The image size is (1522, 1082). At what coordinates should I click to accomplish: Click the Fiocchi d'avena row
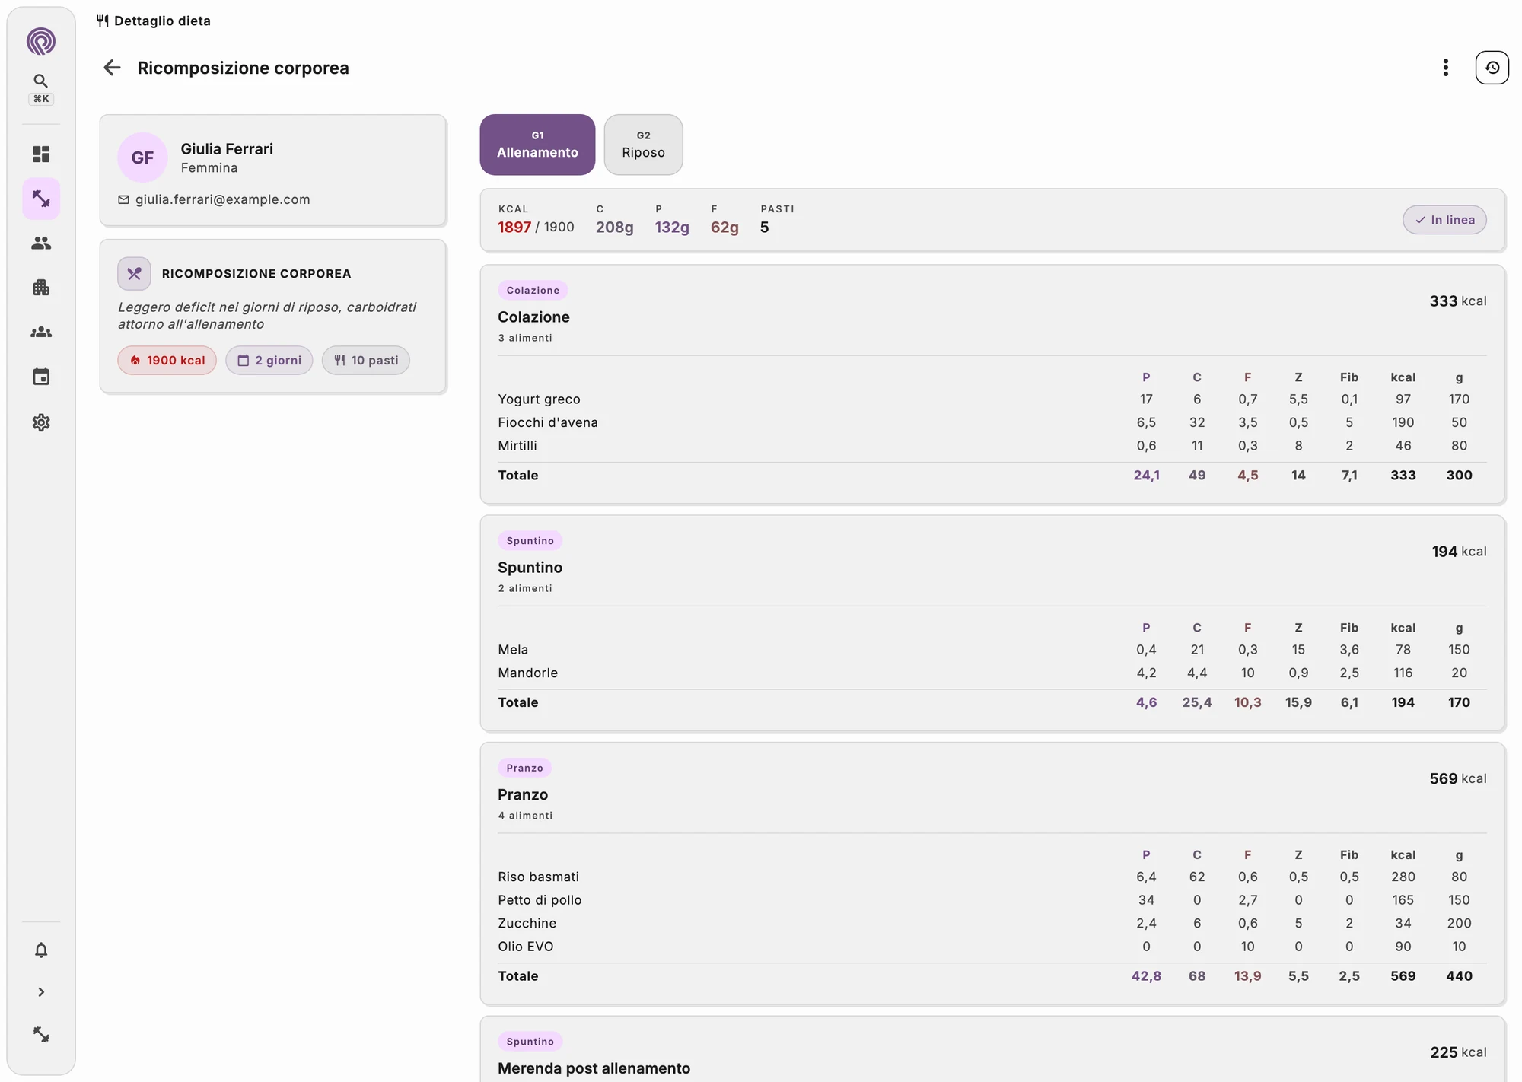[992, 422]
